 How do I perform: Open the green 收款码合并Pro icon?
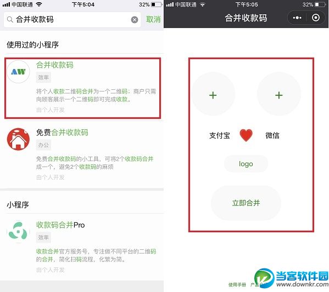[x=19, y=231]
